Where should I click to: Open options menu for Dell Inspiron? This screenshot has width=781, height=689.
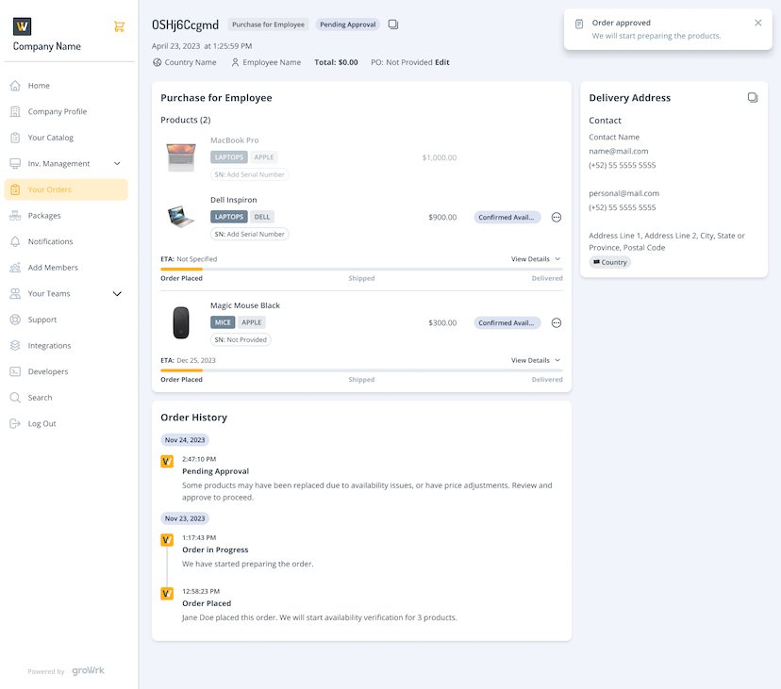point(557,217)
